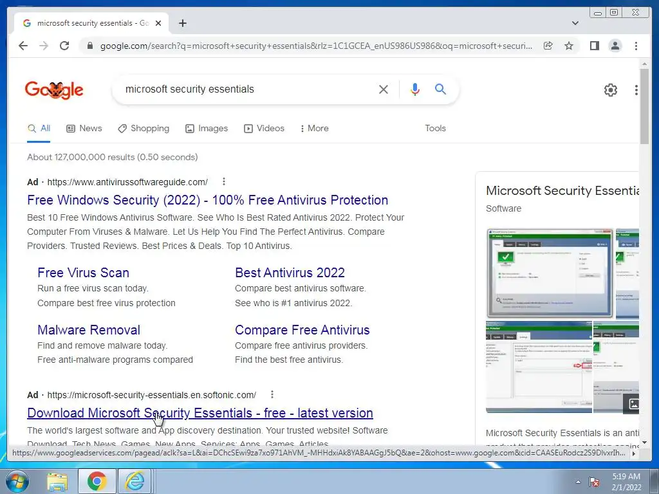Image resolution: width=659 pixels, height=494 pixels.
Task: Switch to the News tab
Action: click(x=84, y=128)
